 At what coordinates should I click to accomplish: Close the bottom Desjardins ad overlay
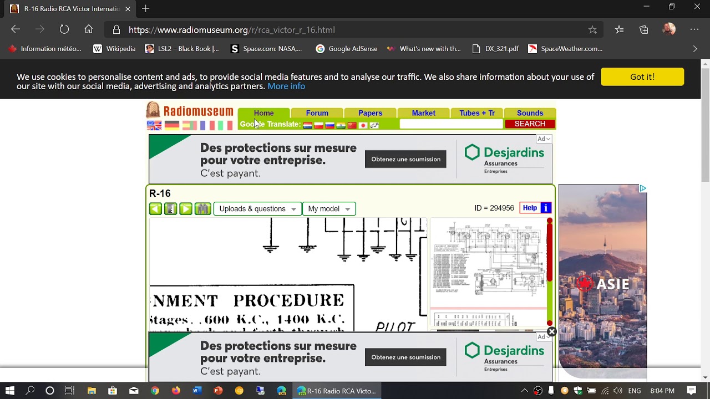(551, 332)
